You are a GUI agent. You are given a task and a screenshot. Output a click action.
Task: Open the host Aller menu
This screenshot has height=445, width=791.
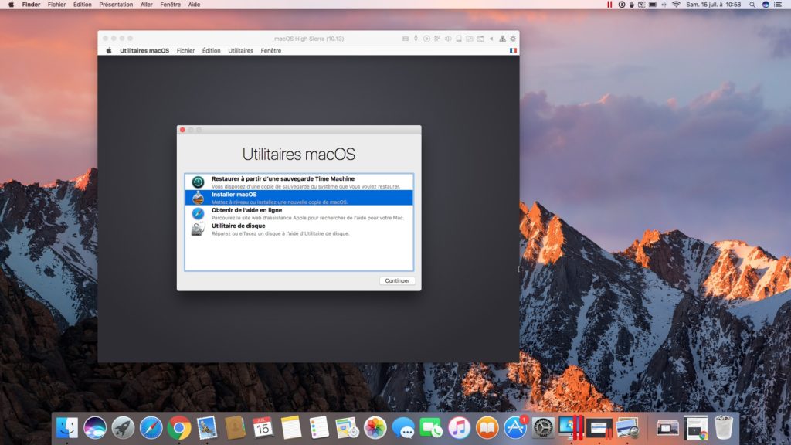[x=146, y=5]
